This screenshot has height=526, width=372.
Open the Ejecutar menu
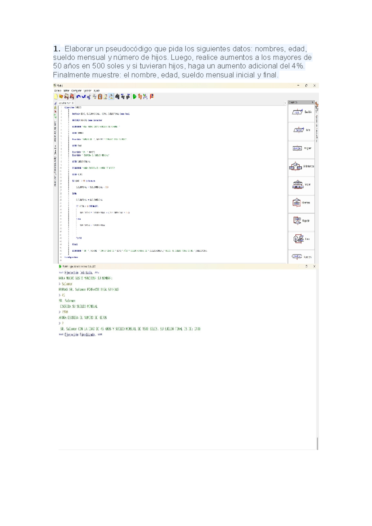[87, 91]
